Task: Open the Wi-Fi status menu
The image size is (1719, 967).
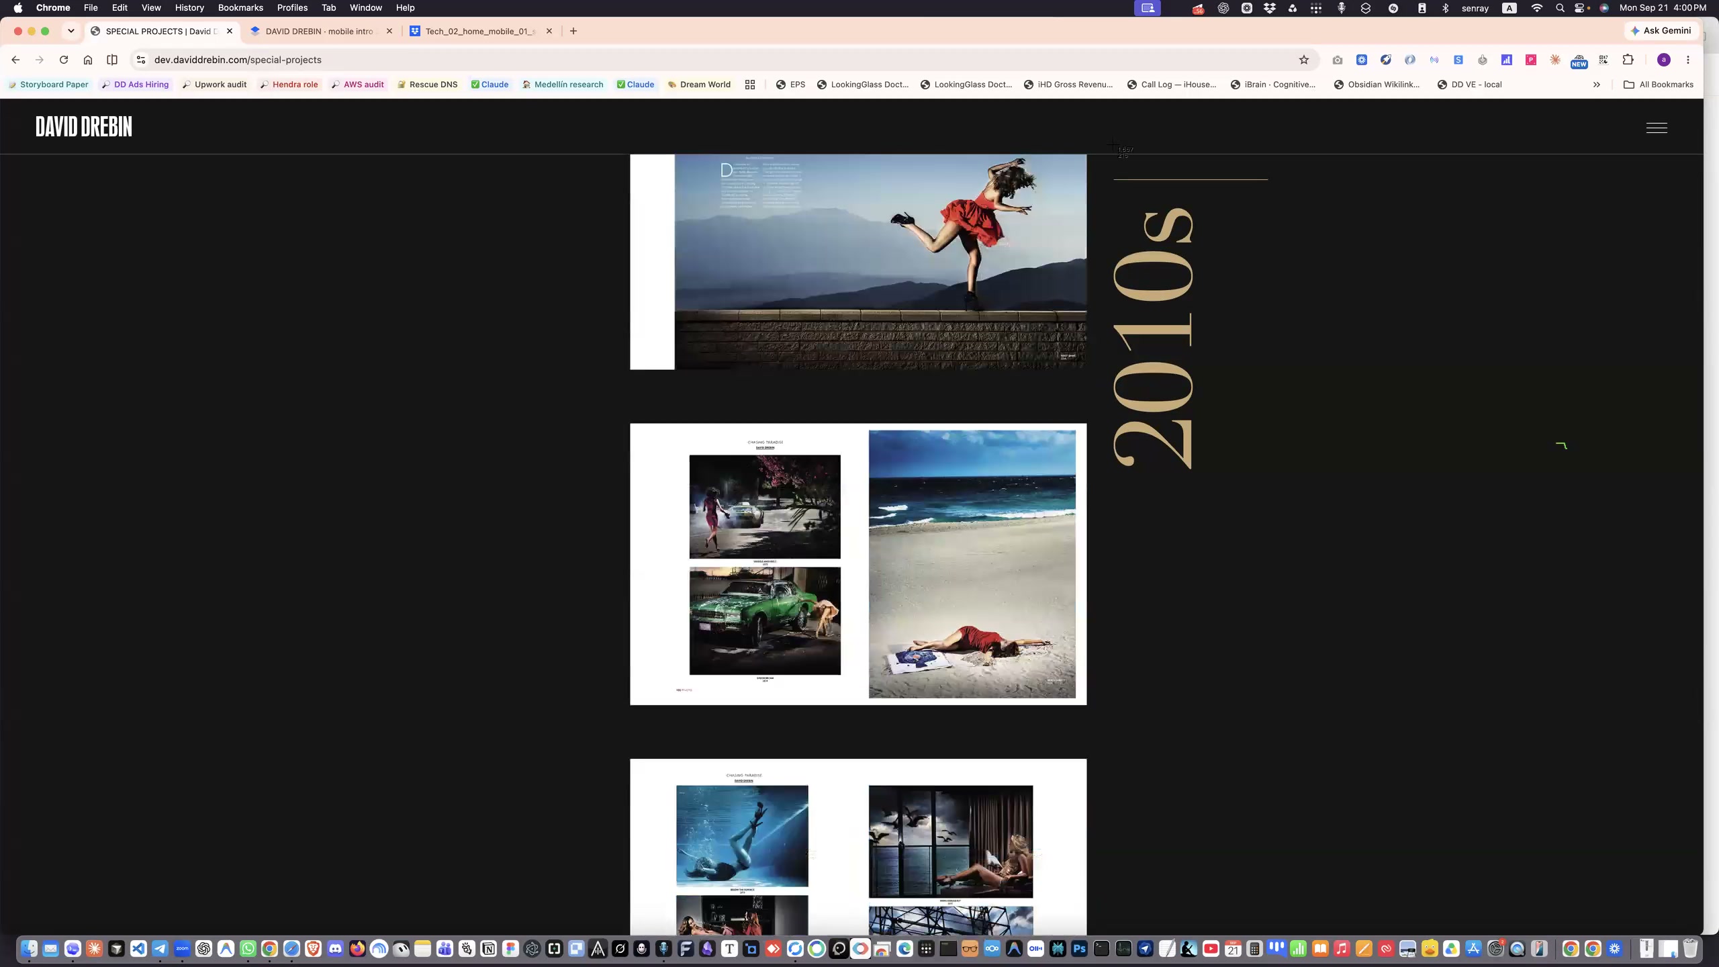Action: tap(1537, 8)
